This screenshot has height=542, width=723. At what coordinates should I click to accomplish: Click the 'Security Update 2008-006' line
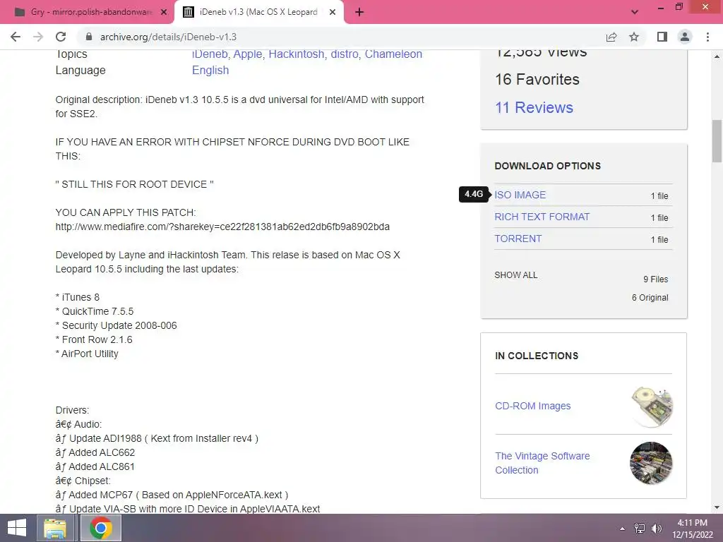pos(116,325)
